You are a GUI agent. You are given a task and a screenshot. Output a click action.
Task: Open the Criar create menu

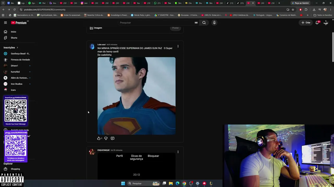coord(306,23)
